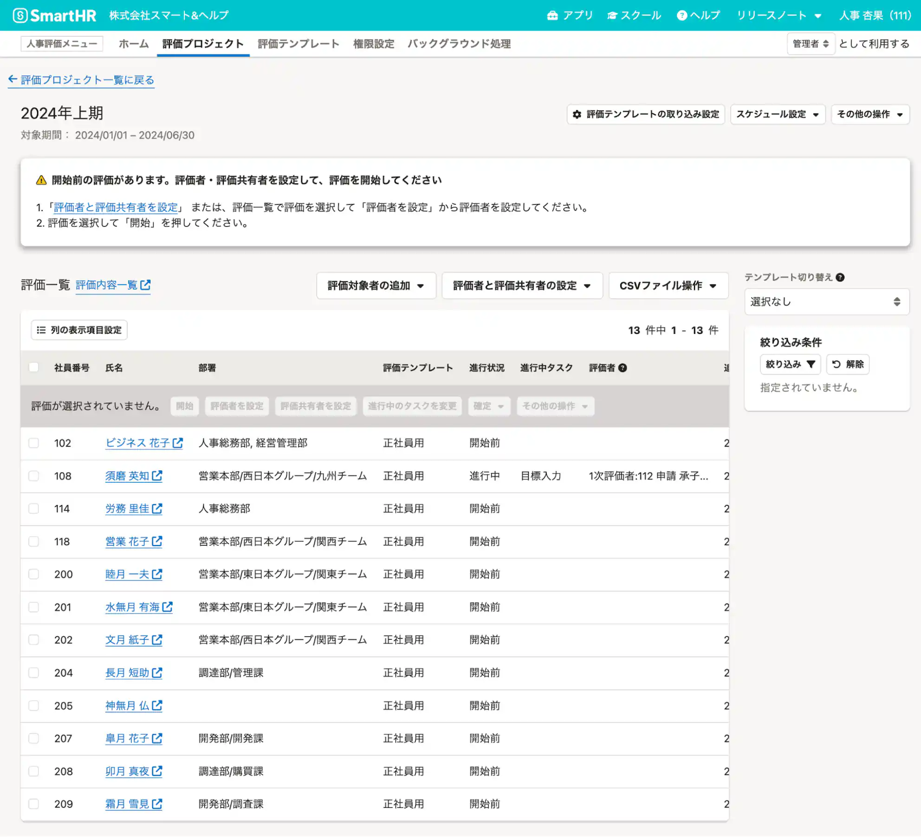The image size is (921, 837).
Task: Click 1次評価者:112 申請 承子 cell
Action: [x=649, y=476]
